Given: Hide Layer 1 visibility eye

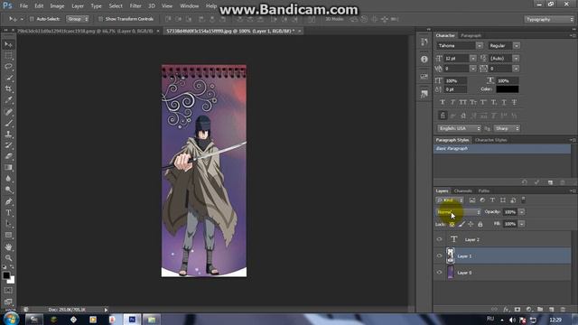Looking at the screenshot, I should coord(439,255).
